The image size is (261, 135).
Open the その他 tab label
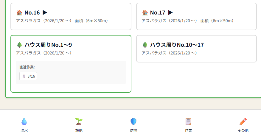coord(243,130)
